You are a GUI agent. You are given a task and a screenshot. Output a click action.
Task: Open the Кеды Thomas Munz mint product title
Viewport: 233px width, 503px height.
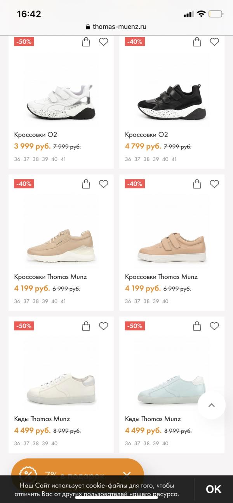[153, 419]
